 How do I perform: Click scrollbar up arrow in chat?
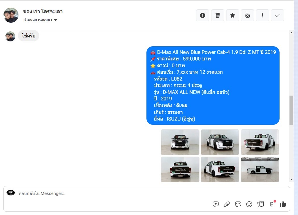tap(291, 33)
